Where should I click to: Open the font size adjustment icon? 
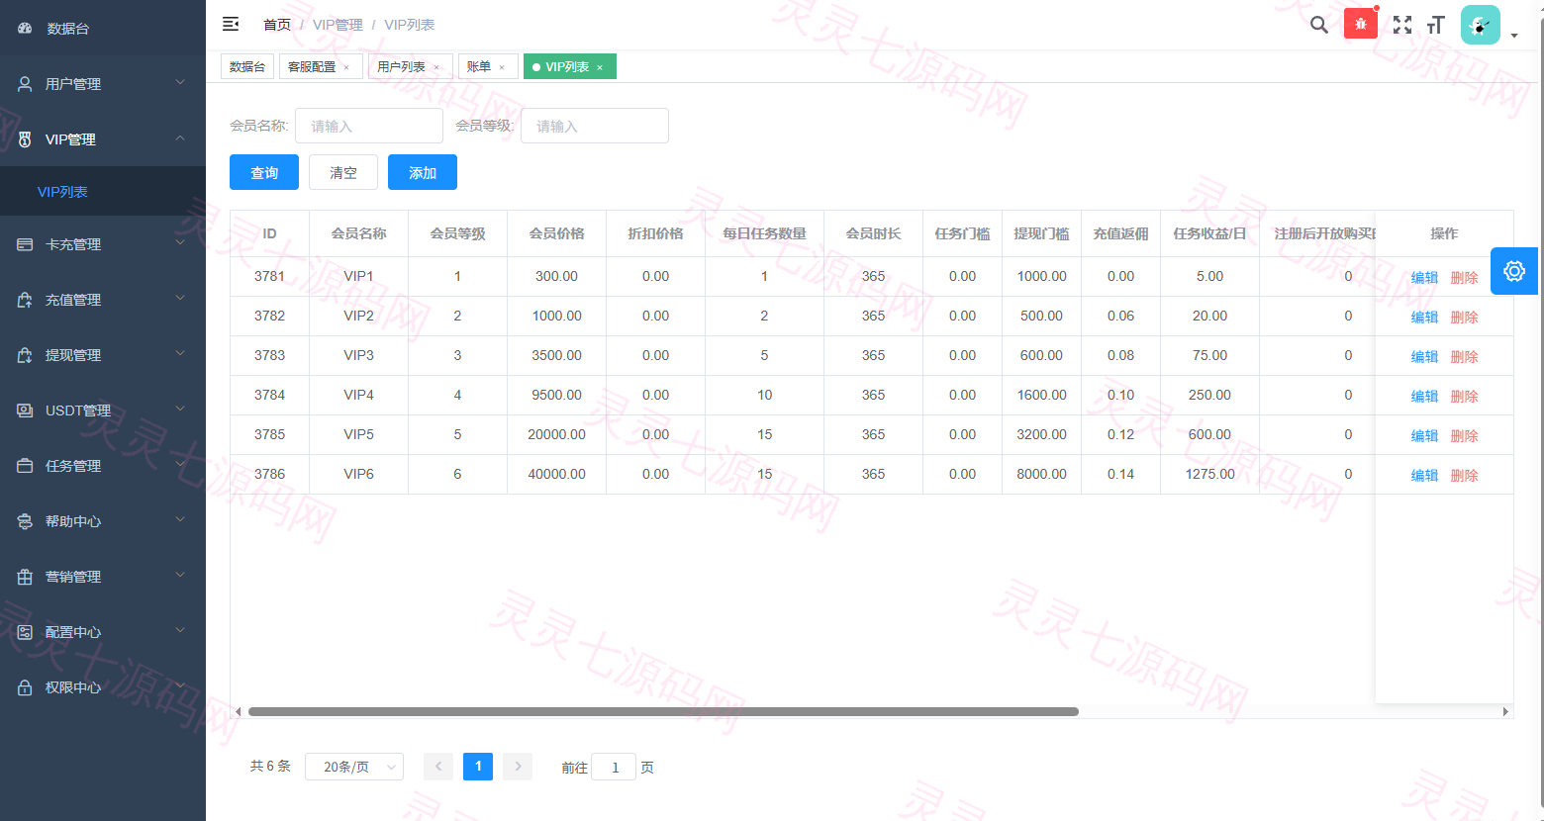click(x=1436, y=25)
